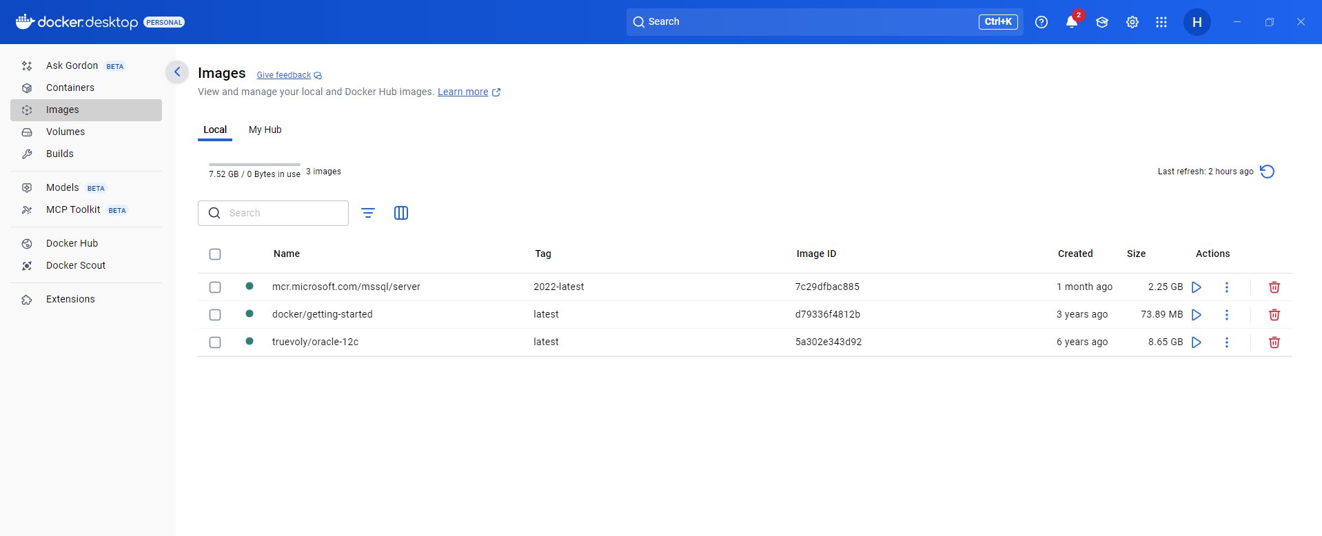Click the 2022-latest tag cell

tap(558, 287)
